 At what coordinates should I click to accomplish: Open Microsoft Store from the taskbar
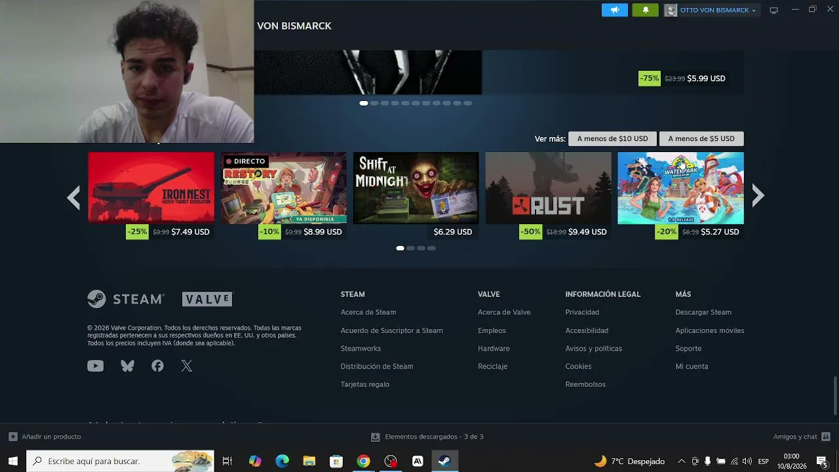click(336, 461)
